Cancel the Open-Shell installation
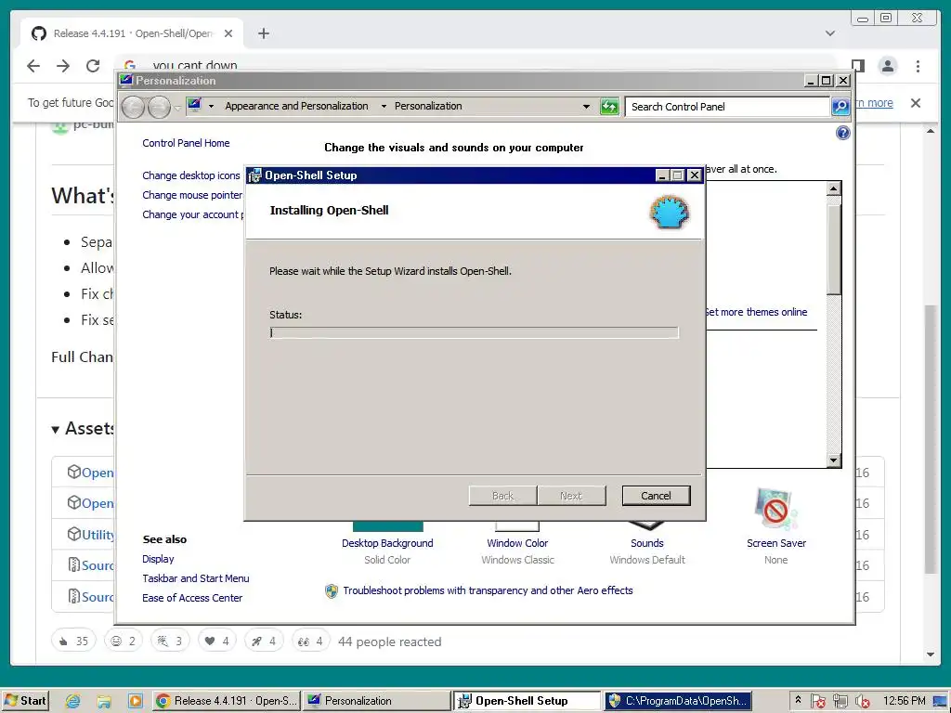This screenshot has height=713, width=951. click(656, 496)
